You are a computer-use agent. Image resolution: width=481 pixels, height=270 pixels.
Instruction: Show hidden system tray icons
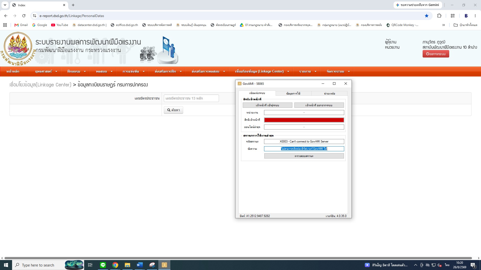[x=415, y=265]
